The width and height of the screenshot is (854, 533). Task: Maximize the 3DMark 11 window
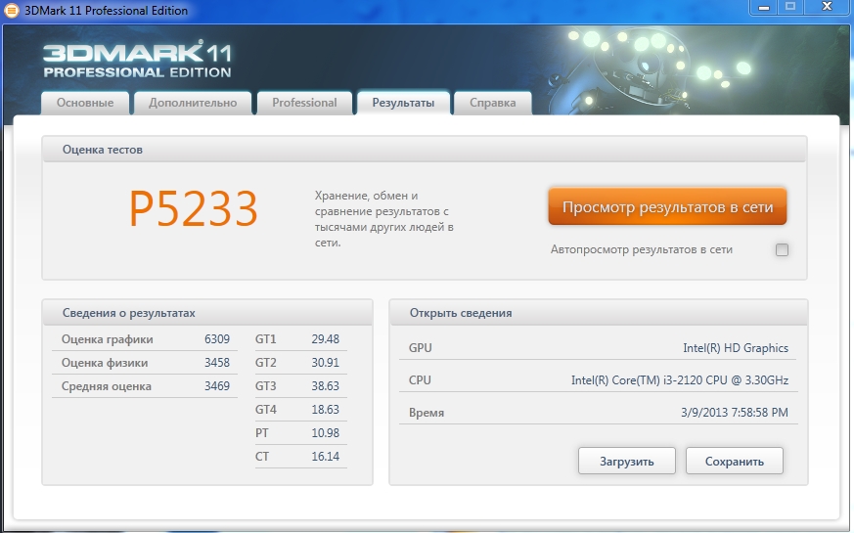(790, 7)
